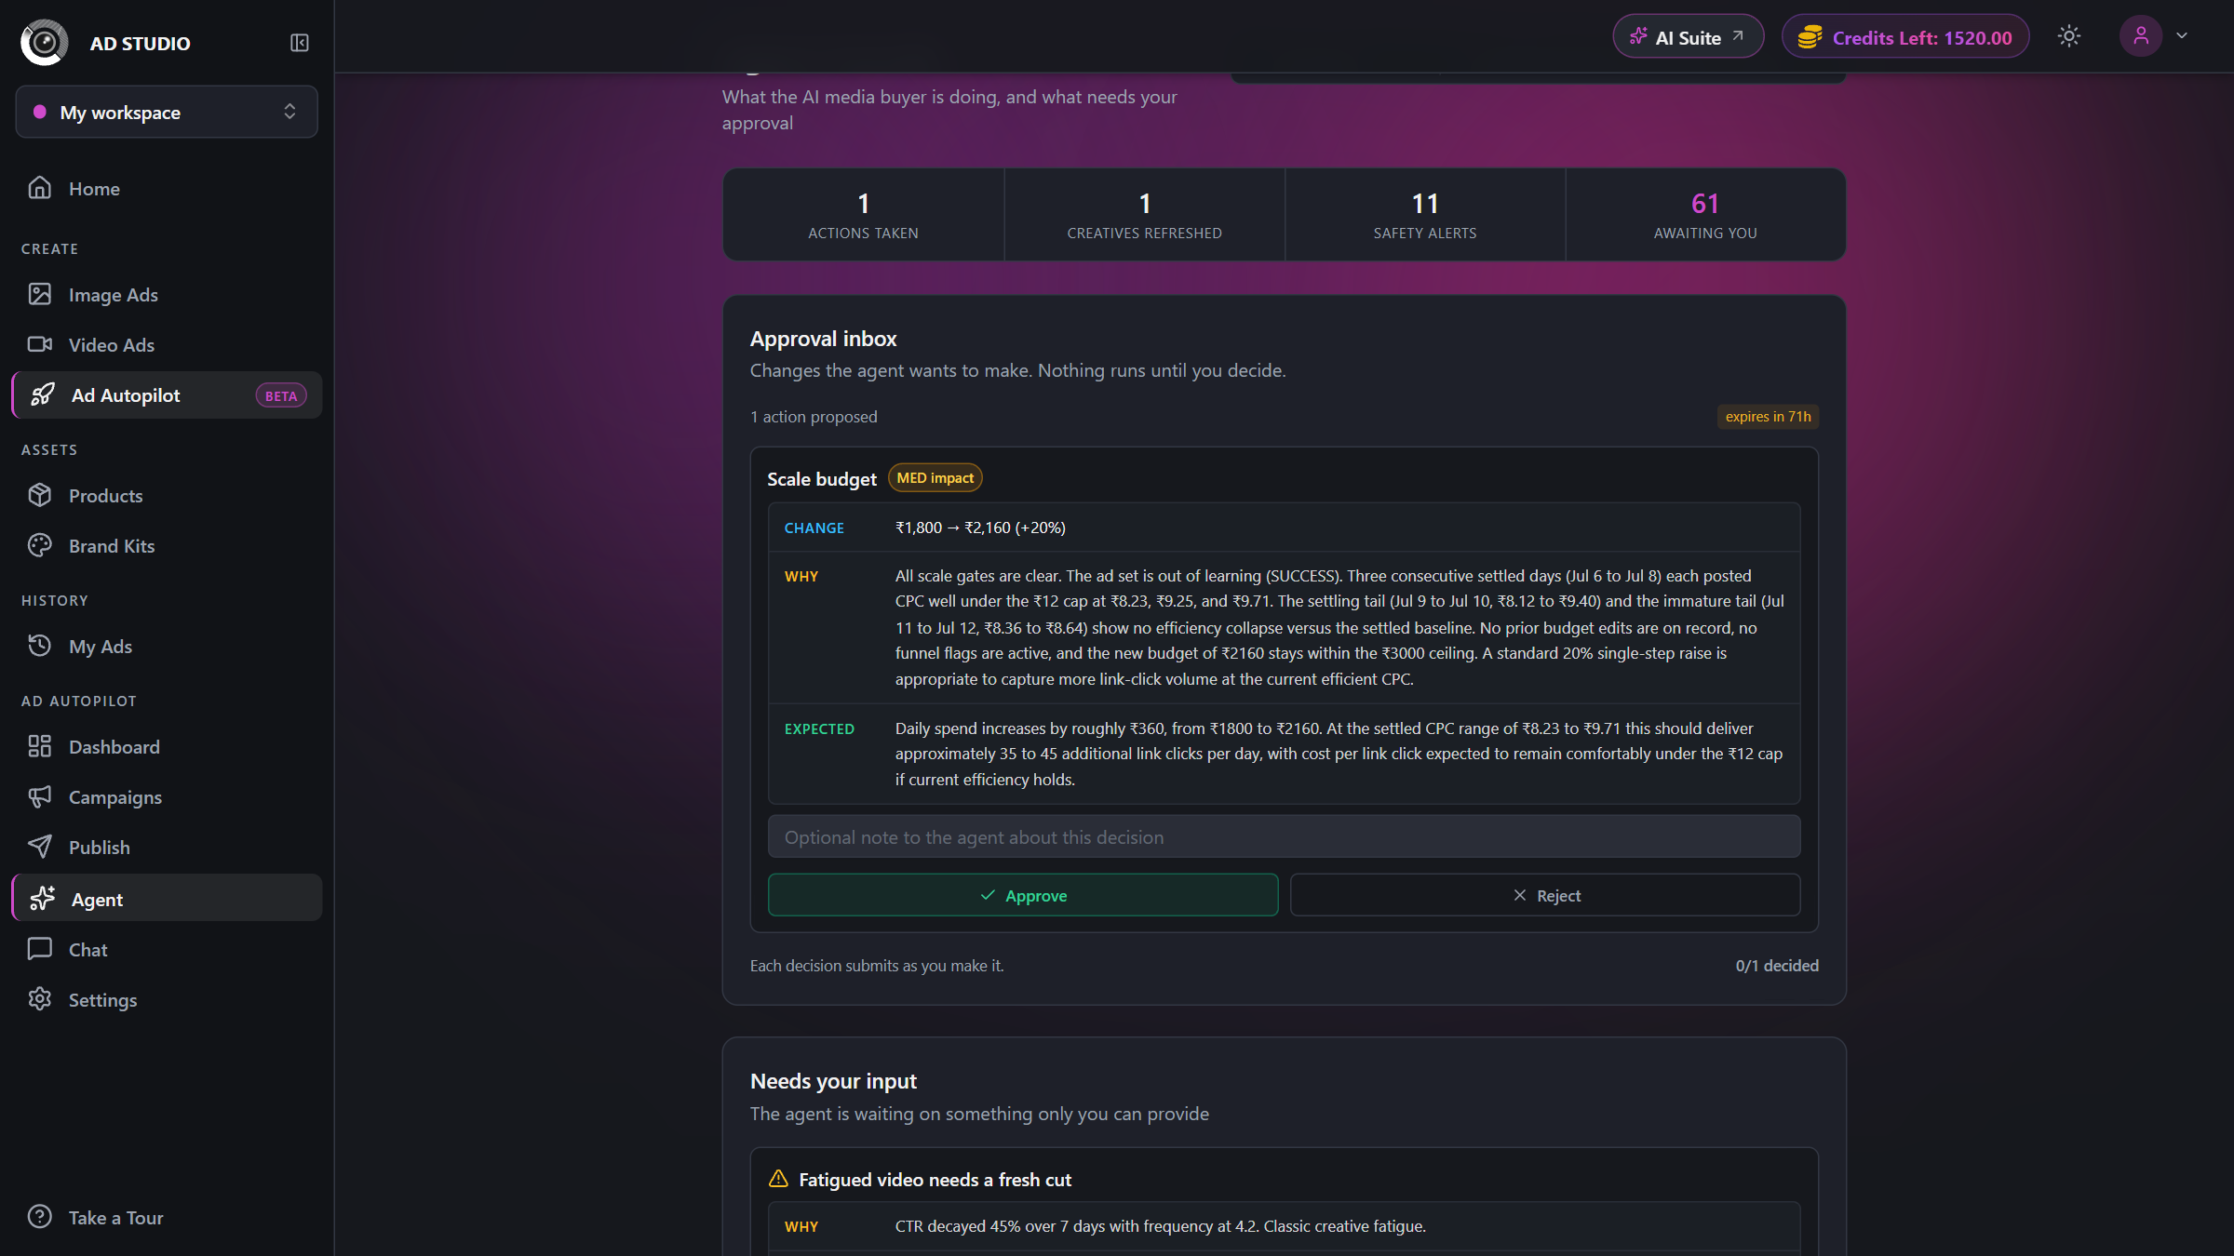The image size is (2234, 1256).
Task: Approve the Scale budget action
Action: point(1023,895)
